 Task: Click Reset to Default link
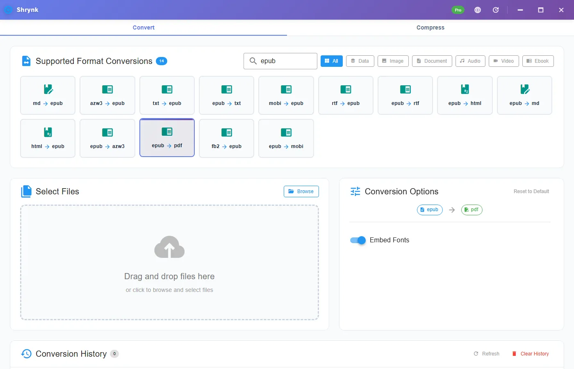[x=531, y=191]
